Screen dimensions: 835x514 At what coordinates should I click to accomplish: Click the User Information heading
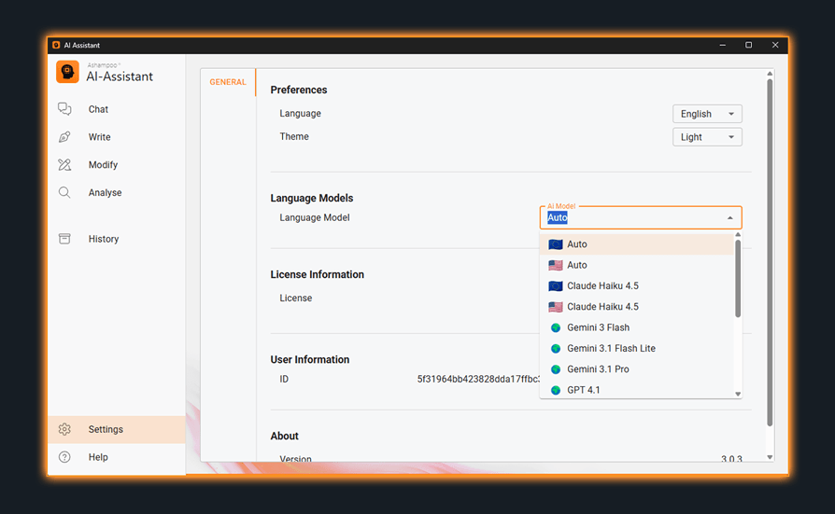click(x=310, y=360)
